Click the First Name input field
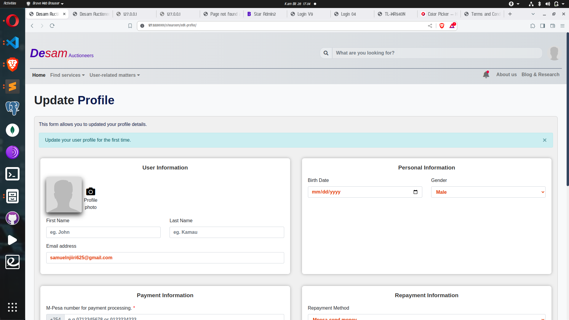 103,232
